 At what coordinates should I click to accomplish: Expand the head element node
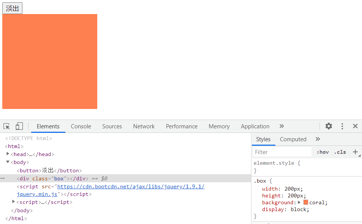8,154
